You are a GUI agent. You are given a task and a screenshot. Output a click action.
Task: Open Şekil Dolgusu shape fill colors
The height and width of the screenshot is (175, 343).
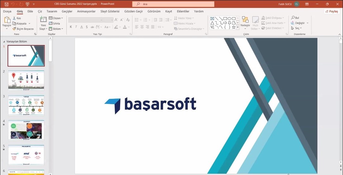point(273,18)
